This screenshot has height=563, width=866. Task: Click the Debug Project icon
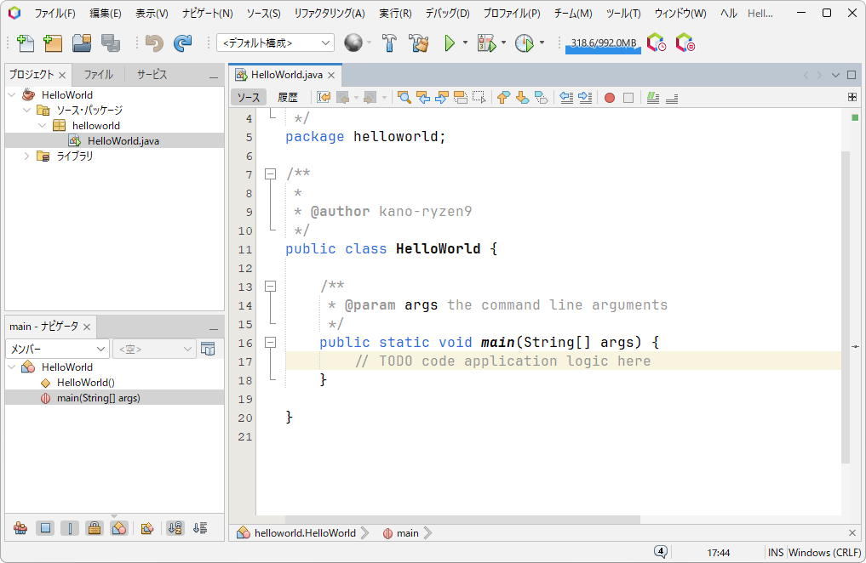coord(486,43)
